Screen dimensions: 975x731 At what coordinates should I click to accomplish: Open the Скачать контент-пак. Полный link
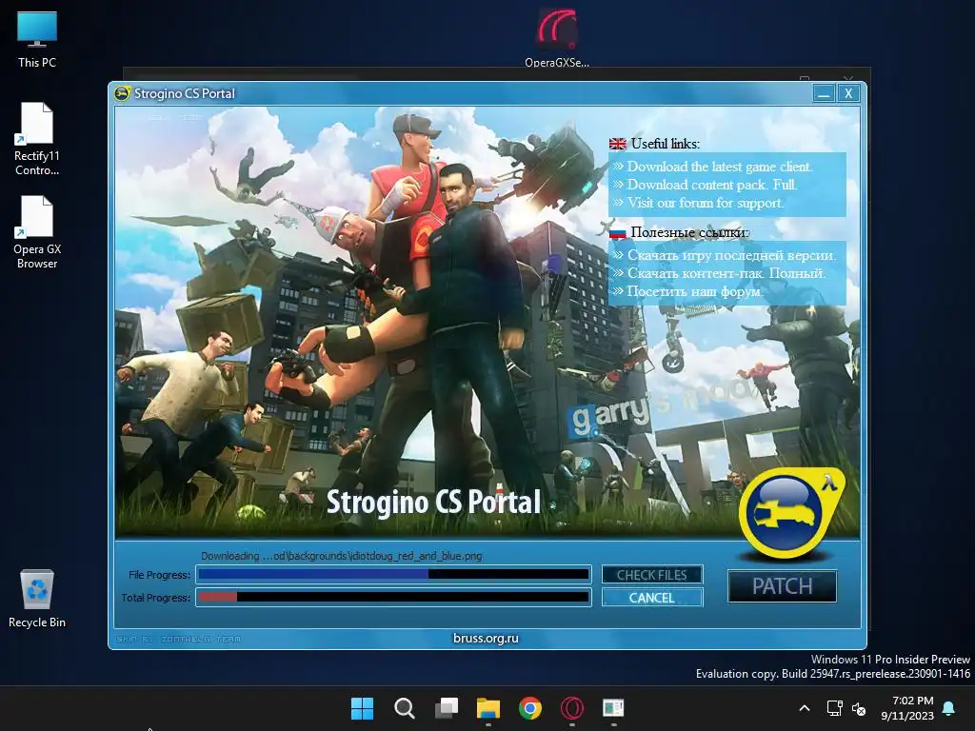click(726, 273)
